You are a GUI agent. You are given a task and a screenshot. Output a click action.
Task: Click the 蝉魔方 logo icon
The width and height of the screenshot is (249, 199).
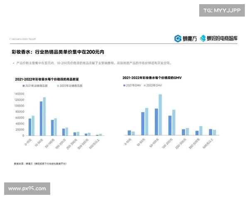(x=178, y=39)
